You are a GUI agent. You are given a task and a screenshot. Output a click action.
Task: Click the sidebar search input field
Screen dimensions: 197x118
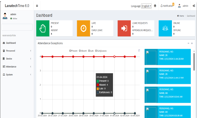(17, 27)
